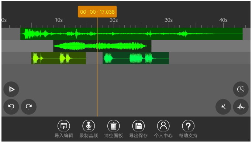Open the waveform tool icon

tap(241, 107)
